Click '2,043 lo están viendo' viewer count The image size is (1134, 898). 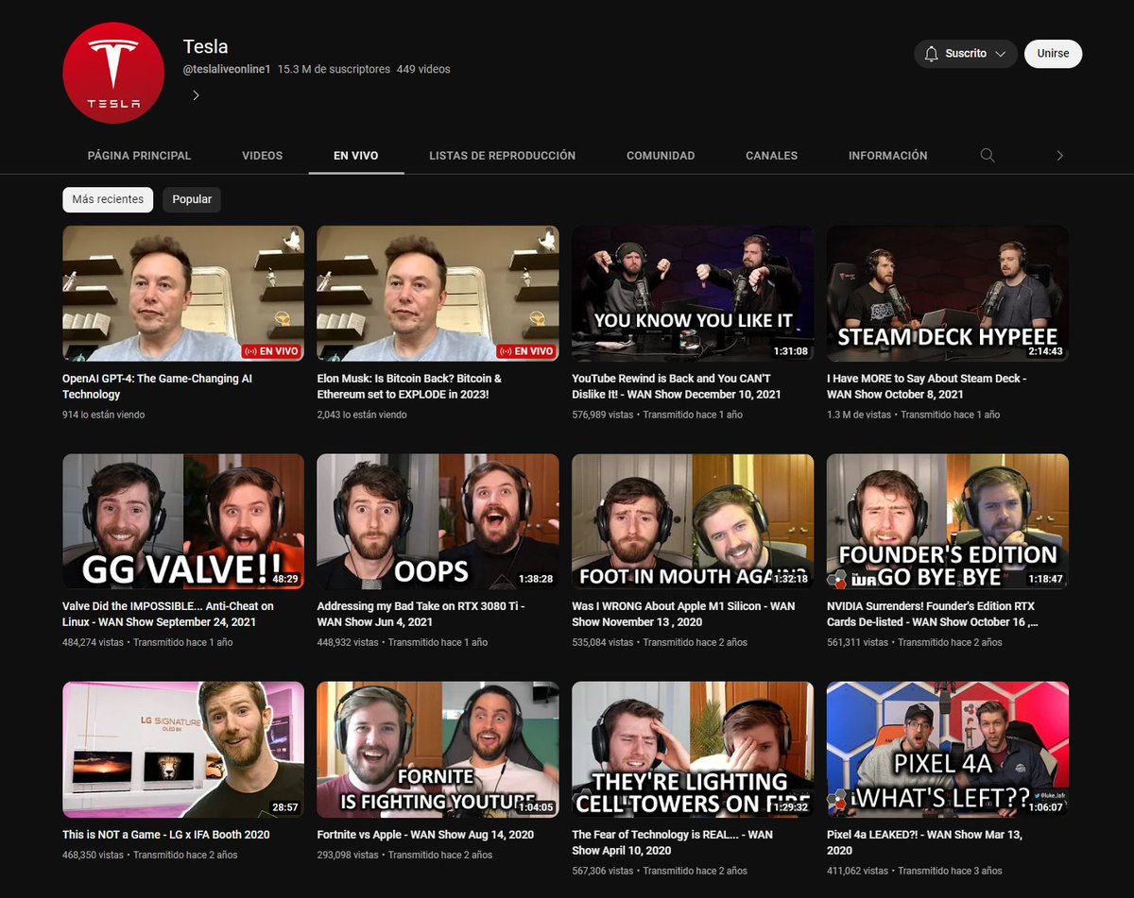pos(362,415)
